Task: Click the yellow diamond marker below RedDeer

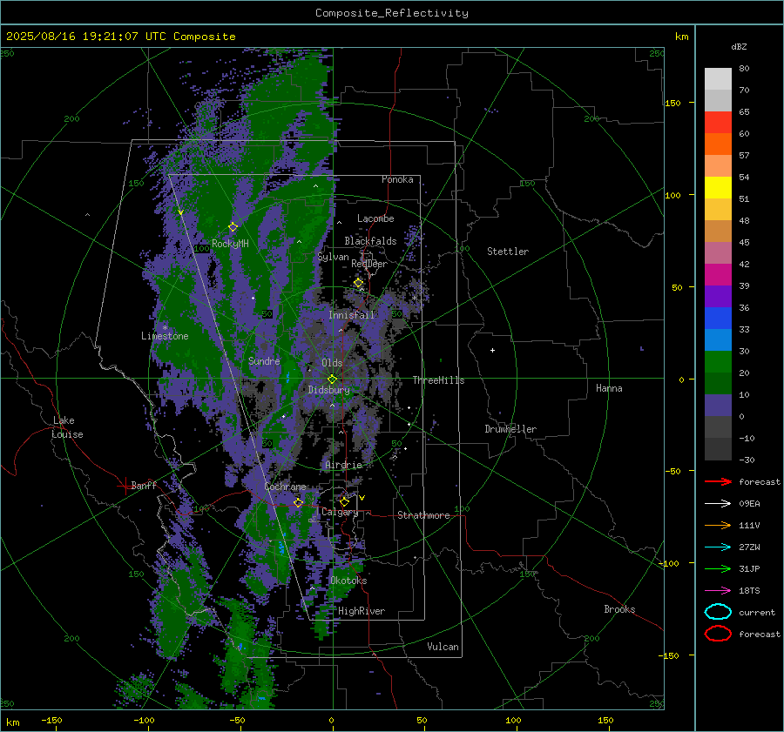Action: coord(358,283)
